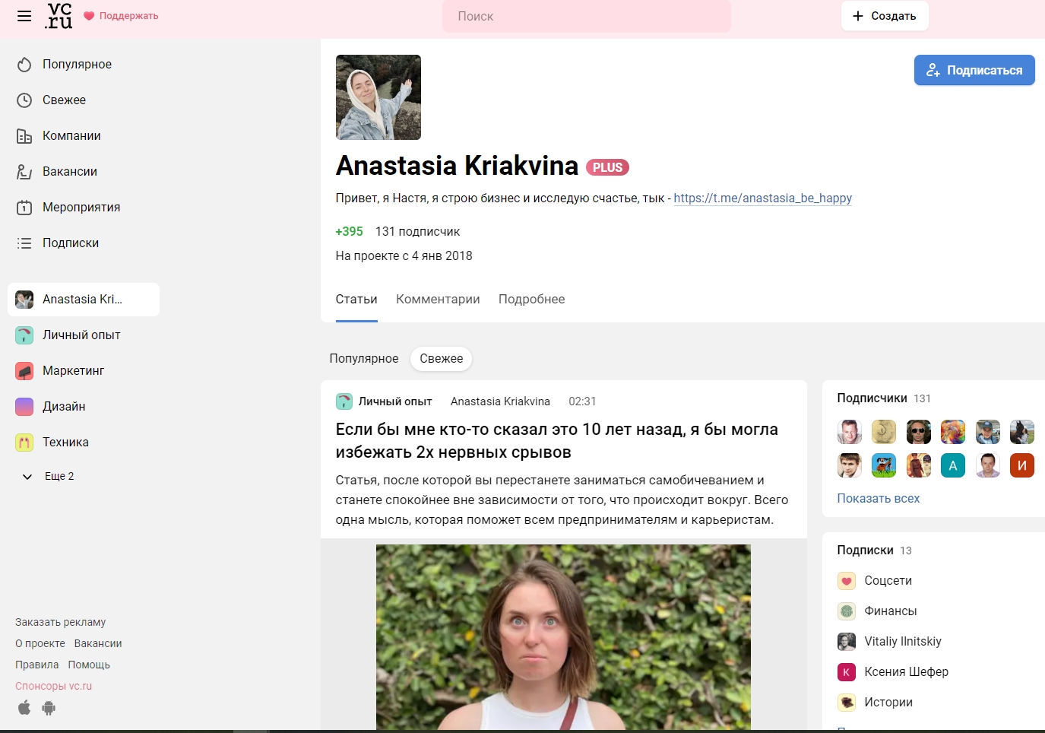Click the PLUS badge beside profile name
Image resolution: width=1045 pixels, height=733 pixels.
tap(607, 167)
